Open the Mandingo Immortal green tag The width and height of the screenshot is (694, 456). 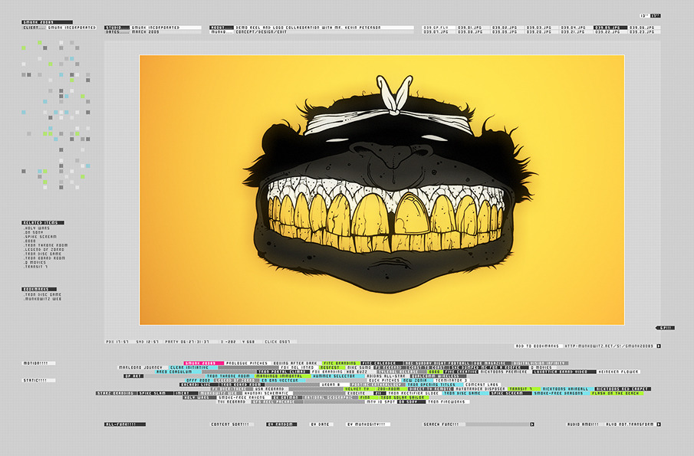pyautogui.click(x=282, y=376)
